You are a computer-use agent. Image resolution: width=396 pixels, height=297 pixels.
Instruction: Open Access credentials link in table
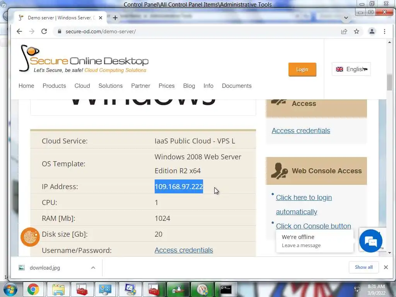coord(184,250)
